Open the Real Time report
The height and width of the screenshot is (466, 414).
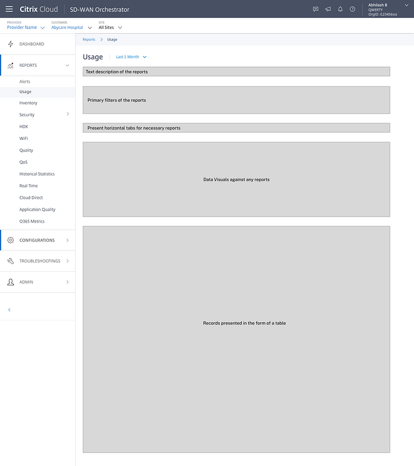click(28, 186)
